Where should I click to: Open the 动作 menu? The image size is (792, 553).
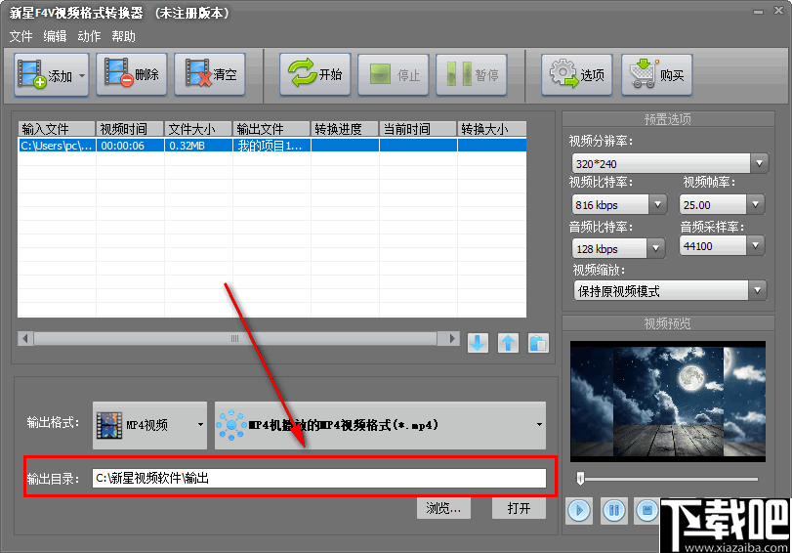tap(89, 36)
